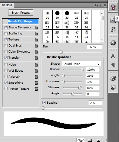Click the brush stroke preview area
Image resolution: width=119 pixels, height=142 pixels.
53,124
